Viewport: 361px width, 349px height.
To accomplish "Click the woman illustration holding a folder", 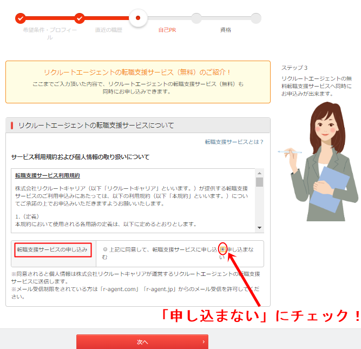I will click(x=319, y=162).
